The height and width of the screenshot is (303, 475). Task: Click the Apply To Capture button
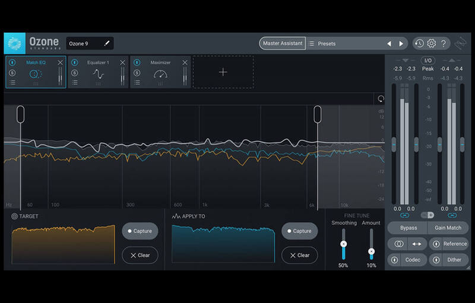pos(299,231)
